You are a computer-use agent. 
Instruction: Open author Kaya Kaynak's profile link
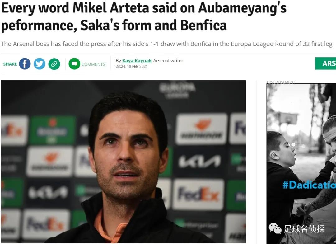(x=137, y=61)
